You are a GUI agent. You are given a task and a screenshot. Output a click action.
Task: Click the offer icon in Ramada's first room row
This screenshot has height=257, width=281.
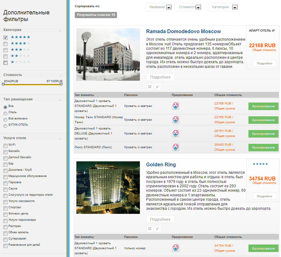[x=176, y=106]
